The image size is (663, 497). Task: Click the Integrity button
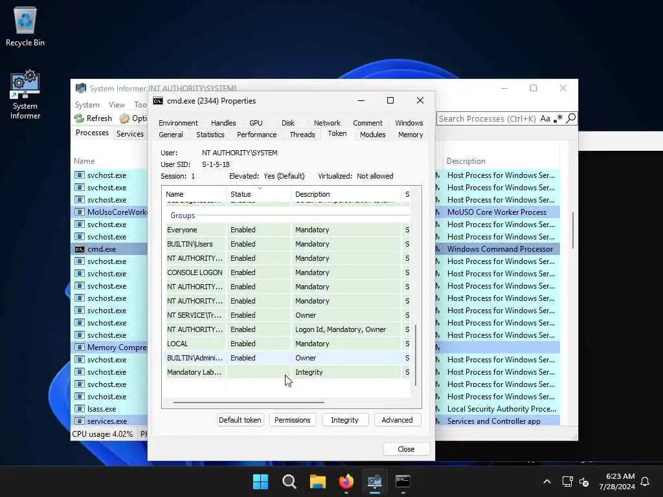pos(344,420)
